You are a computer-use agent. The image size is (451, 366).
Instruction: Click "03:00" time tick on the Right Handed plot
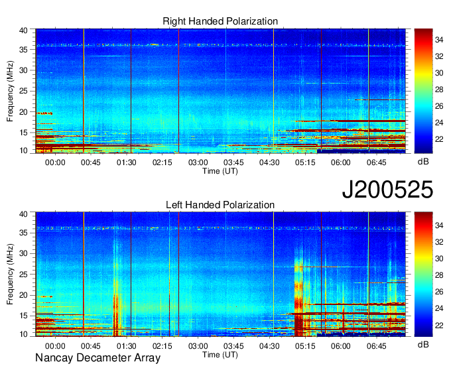198,162
